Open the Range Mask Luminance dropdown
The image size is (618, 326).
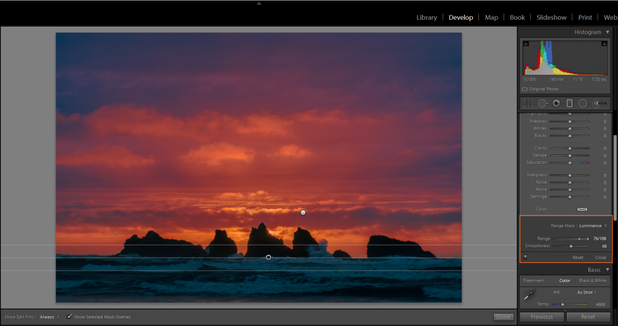coord(593,226)
